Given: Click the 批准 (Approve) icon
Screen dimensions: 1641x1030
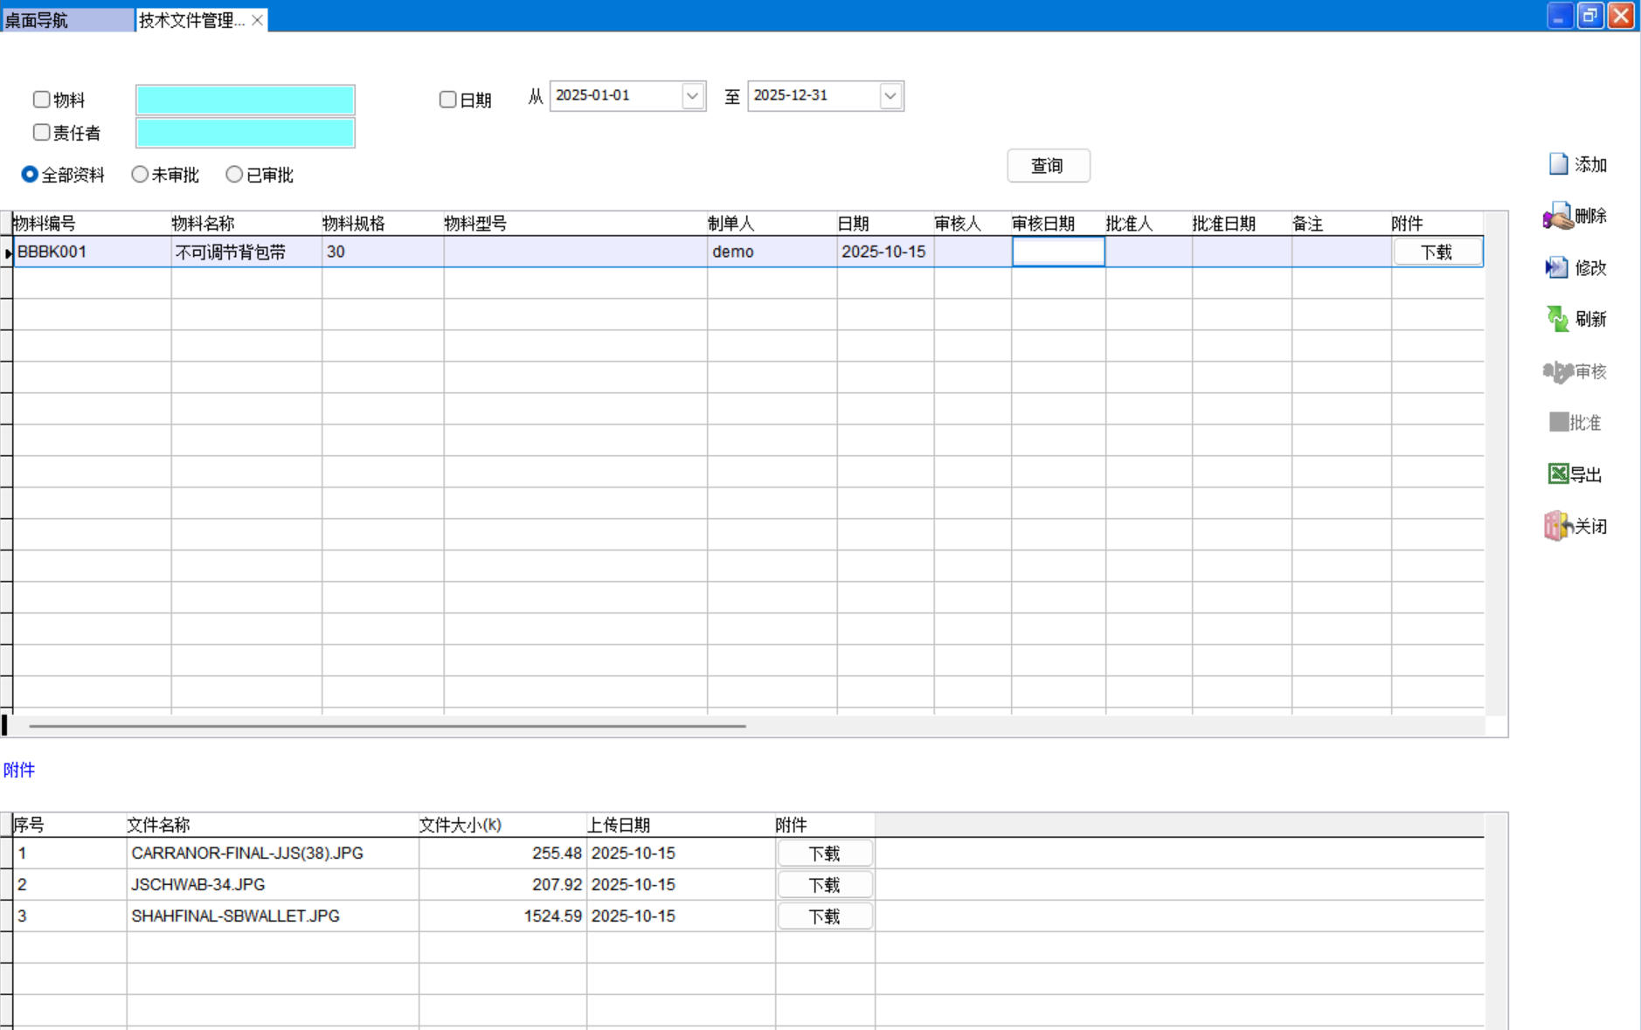Looking at the screenshot, I should tap(1558, 423).
